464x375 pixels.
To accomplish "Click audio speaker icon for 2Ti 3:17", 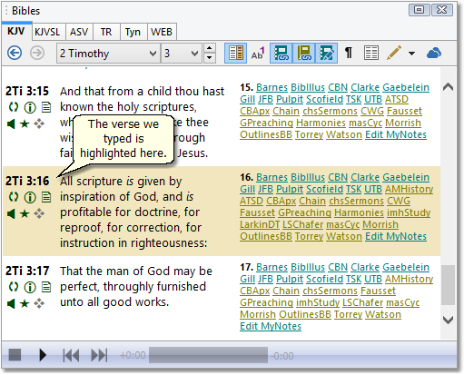I will 11,303.
